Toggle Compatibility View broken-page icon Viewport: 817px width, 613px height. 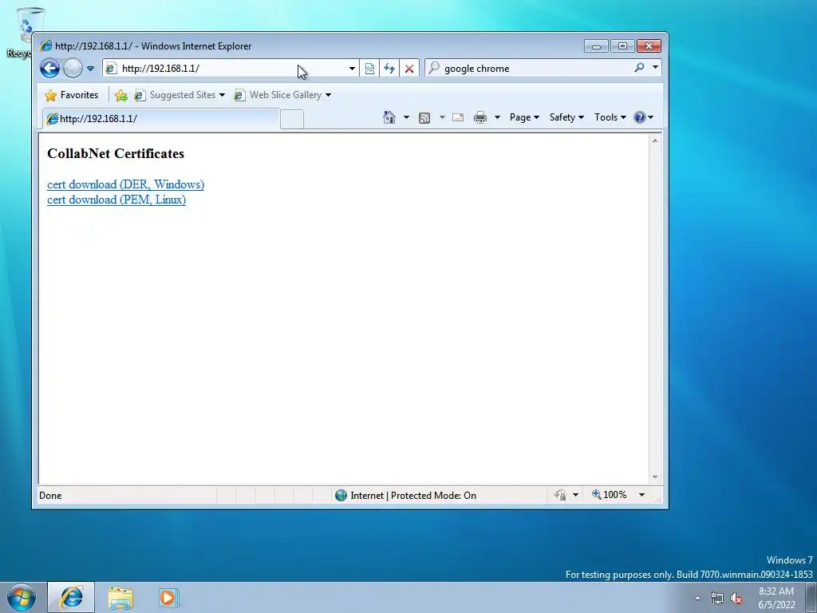tap(369, 69)
